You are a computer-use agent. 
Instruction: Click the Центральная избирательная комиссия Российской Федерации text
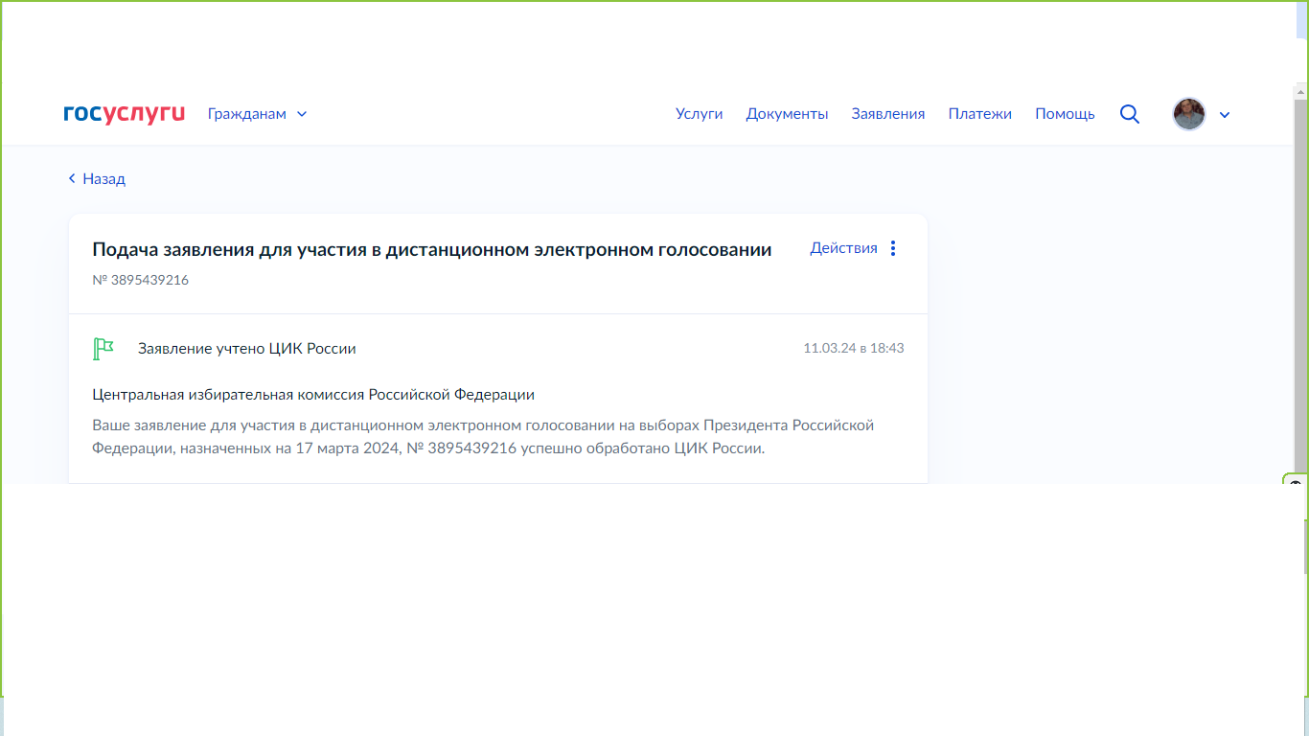(x=313, y=395)
